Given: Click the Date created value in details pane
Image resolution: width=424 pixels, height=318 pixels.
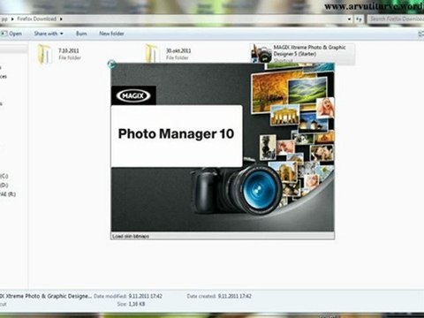Looking at the screenshot, I should click(x=235, y=296).
